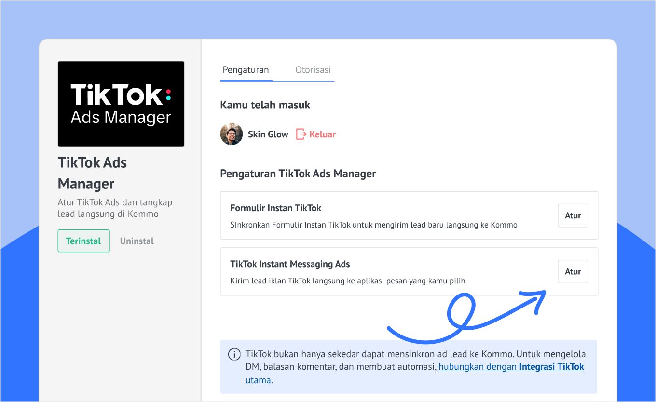Click the Uninstal button
The image size is (656, 402).
[x=137, y=241]
